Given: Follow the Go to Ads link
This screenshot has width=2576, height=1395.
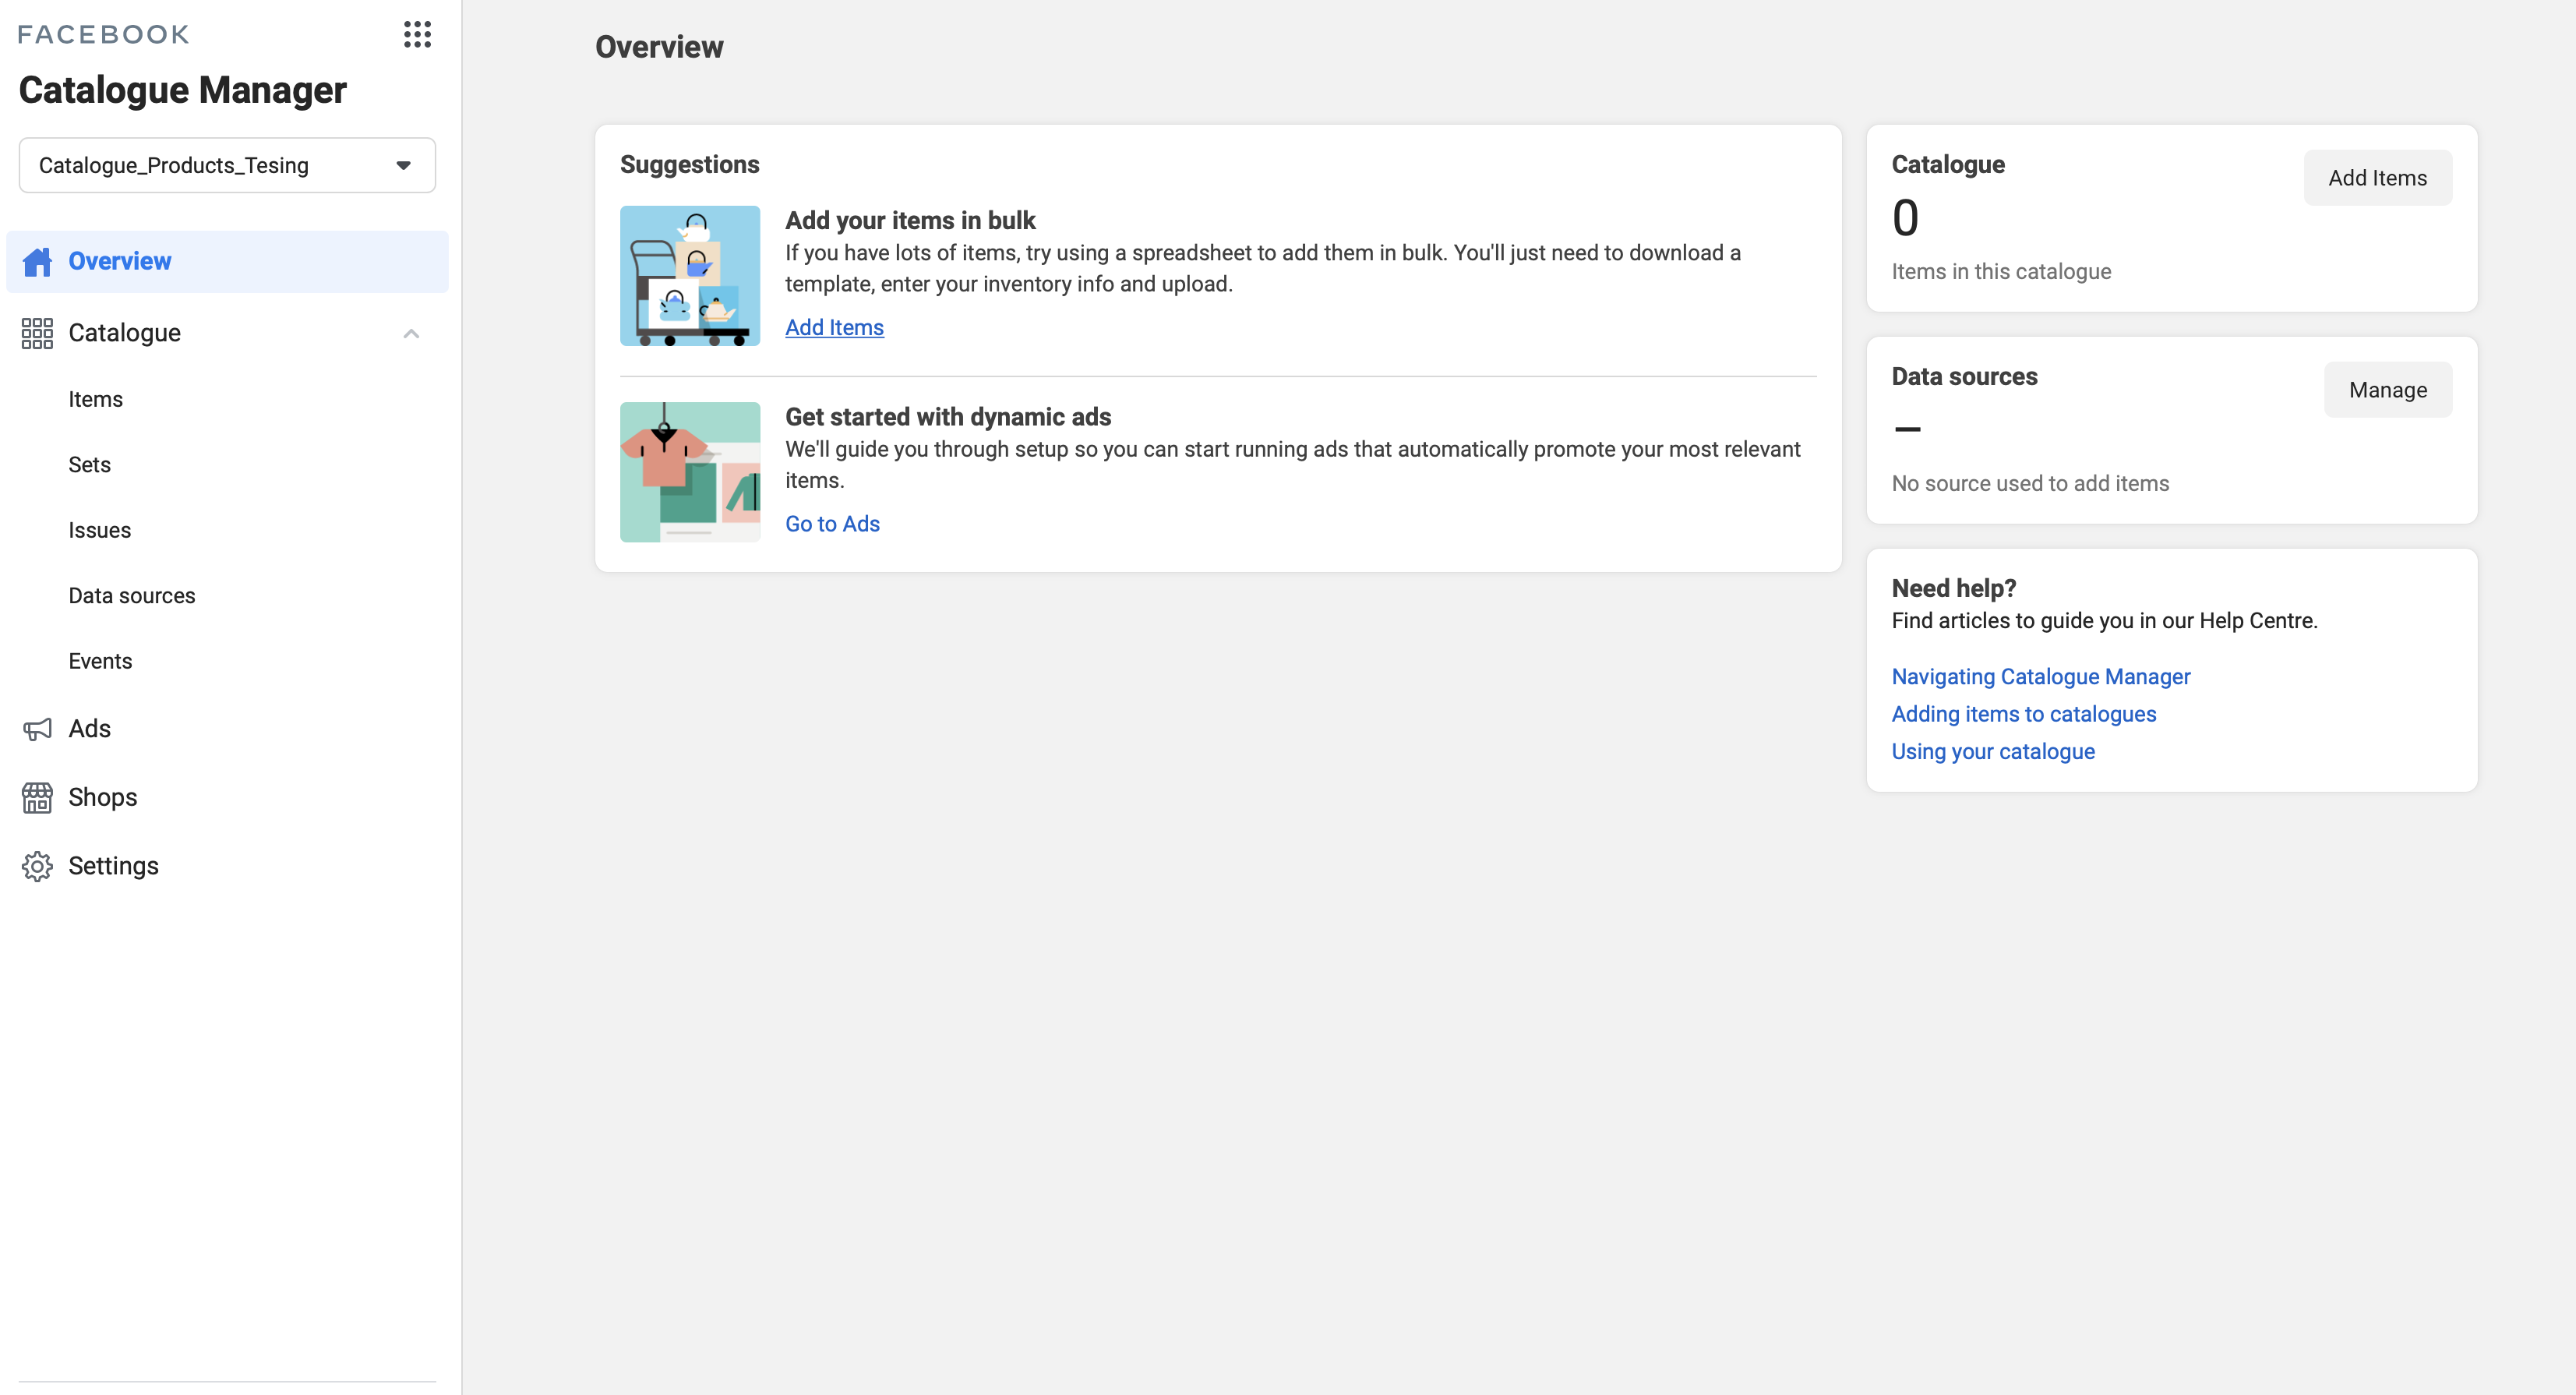Looking at the screenshot, I should [x=832, y=524].
